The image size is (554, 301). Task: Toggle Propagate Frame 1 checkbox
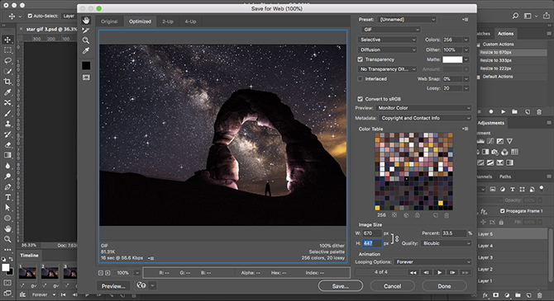(x=502, y=211)
